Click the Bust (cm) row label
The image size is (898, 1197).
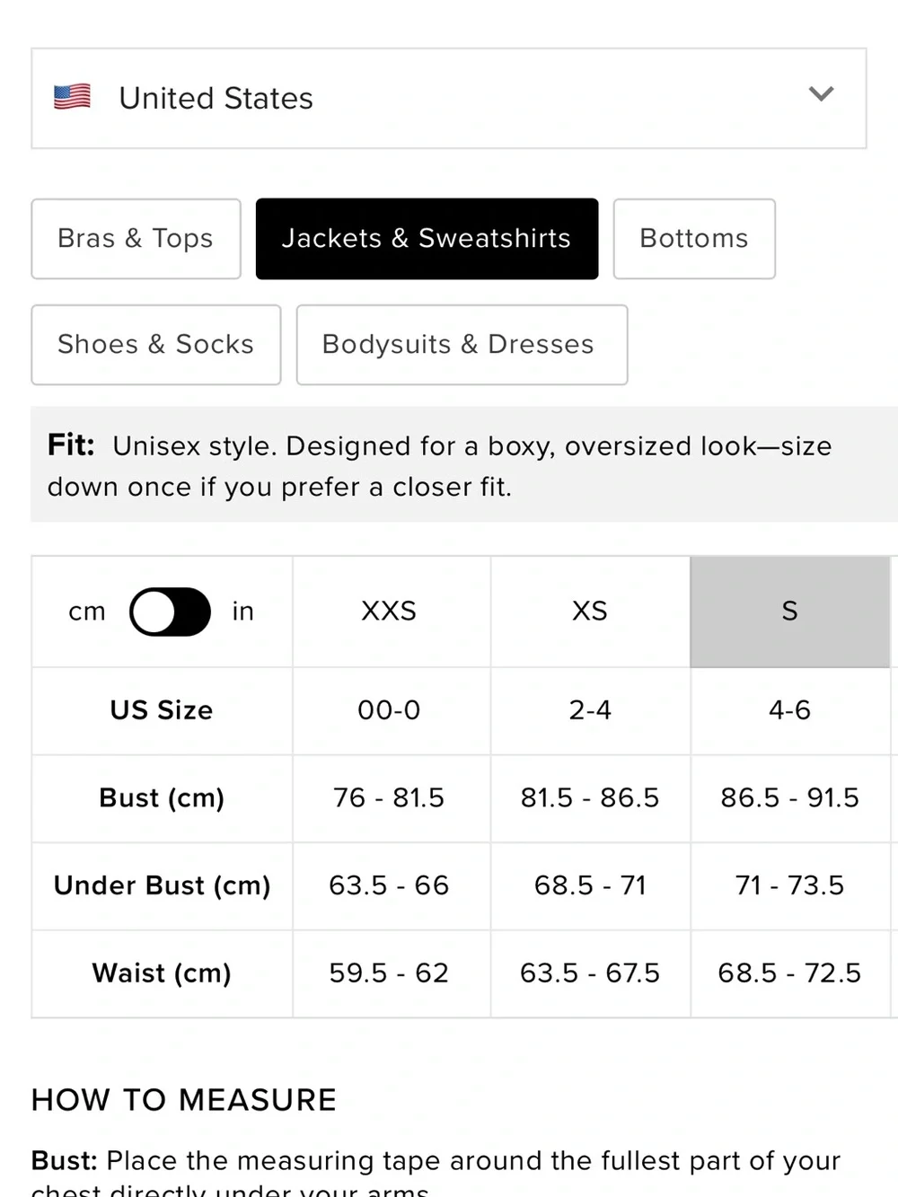pos(162,798)
